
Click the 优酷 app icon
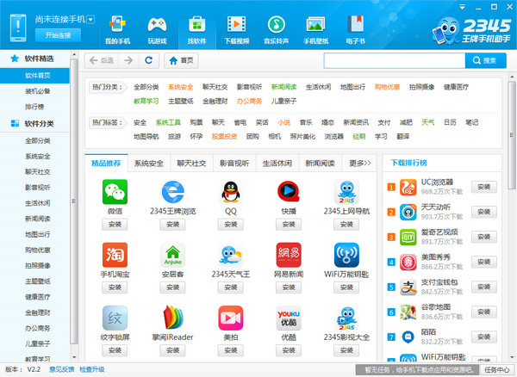click(x=289, y=318)
